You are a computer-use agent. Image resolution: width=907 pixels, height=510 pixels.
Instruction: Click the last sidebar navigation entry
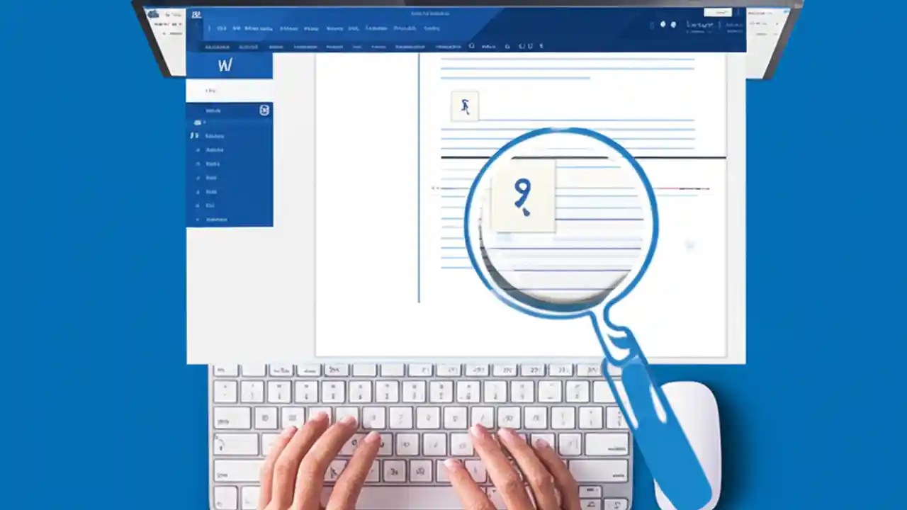(x=215, y=219)
